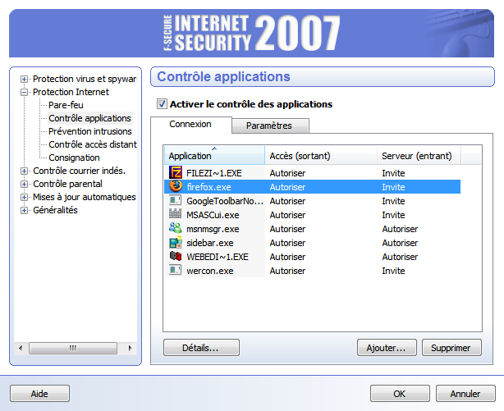Open the Détails... button
Image resolution: width=504 pixels, height=411 pixels.
coord(201,348)
